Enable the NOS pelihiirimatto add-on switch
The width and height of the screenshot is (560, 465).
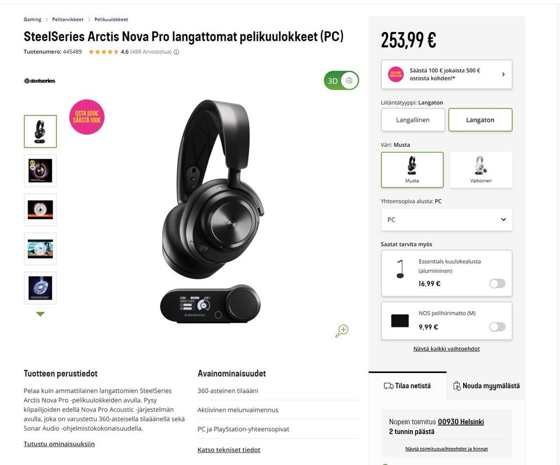[x=497, y=327]
